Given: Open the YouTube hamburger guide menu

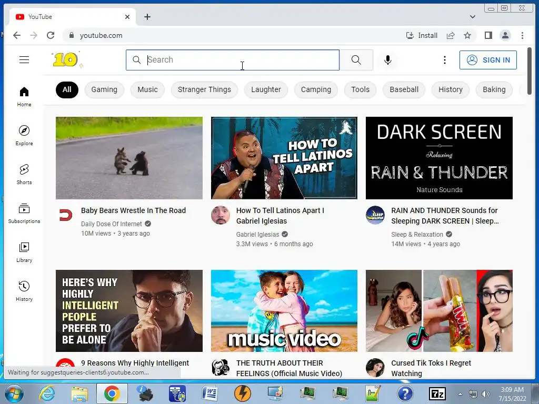Looking at the screenshot, I should click(x=24, y=60).
